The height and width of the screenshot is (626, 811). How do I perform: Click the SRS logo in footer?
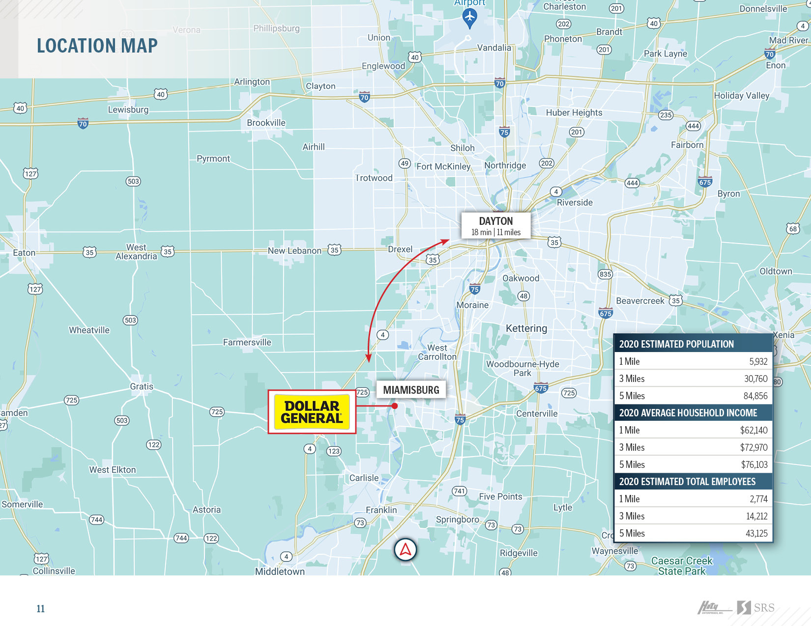pos(755,608)
